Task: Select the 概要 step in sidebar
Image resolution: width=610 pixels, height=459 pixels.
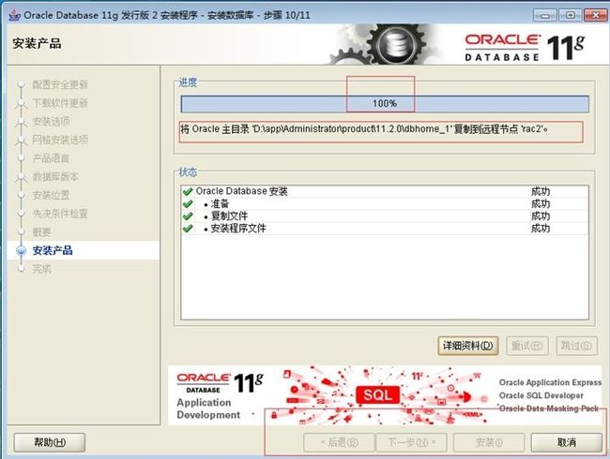Action: (41, 231)
